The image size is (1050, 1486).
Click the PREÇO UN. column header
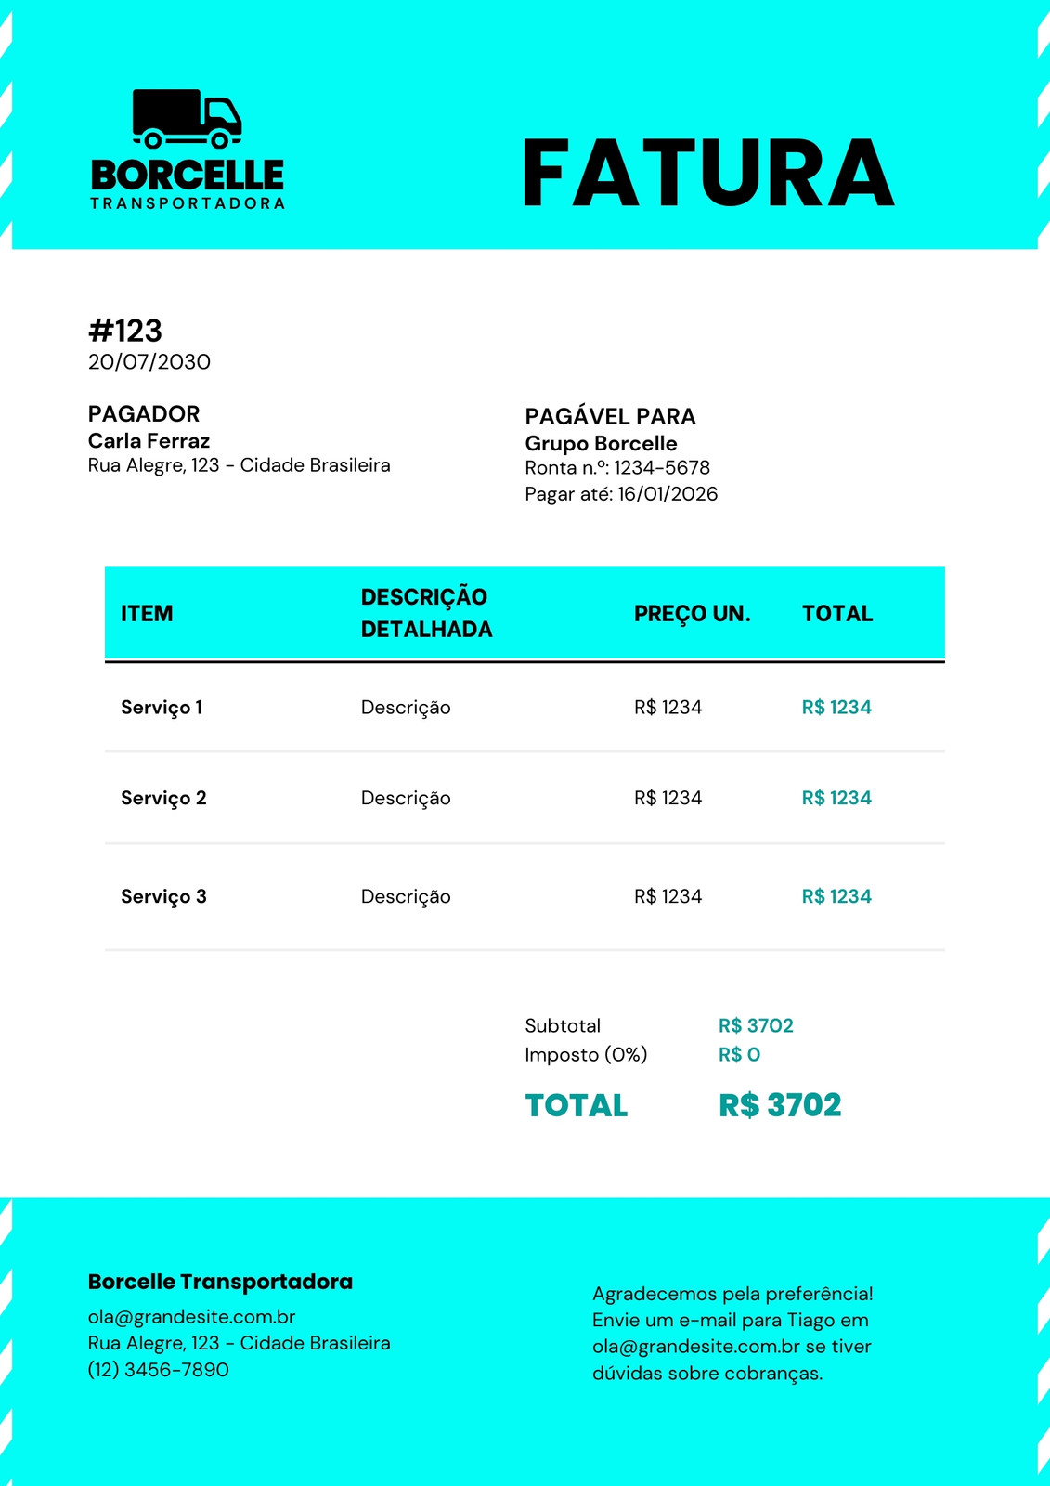pyautogui.click(x=692, y=614)
